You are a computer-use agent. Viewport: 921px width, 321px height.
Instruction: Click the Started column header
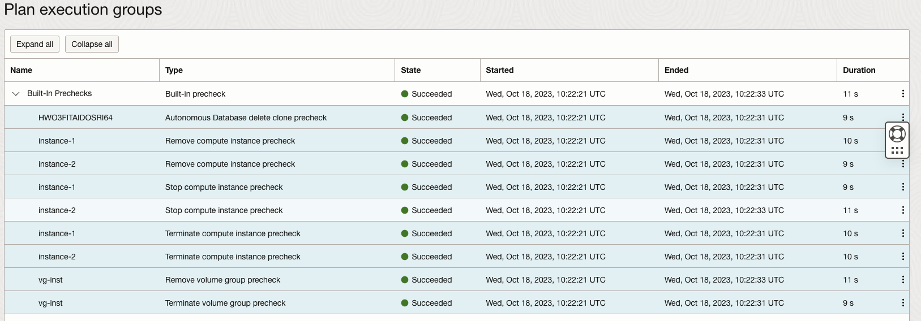500,70
